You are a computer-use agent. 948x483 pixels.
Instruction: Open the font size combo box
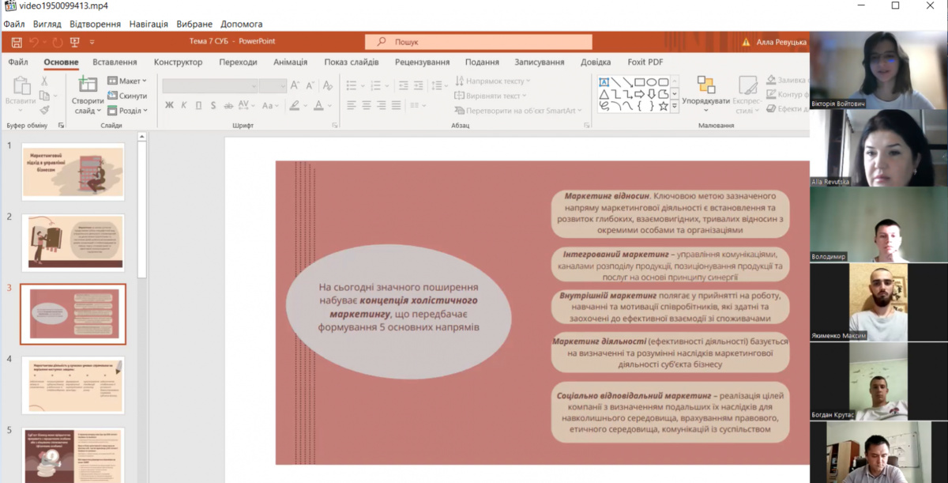click(273, 85)
